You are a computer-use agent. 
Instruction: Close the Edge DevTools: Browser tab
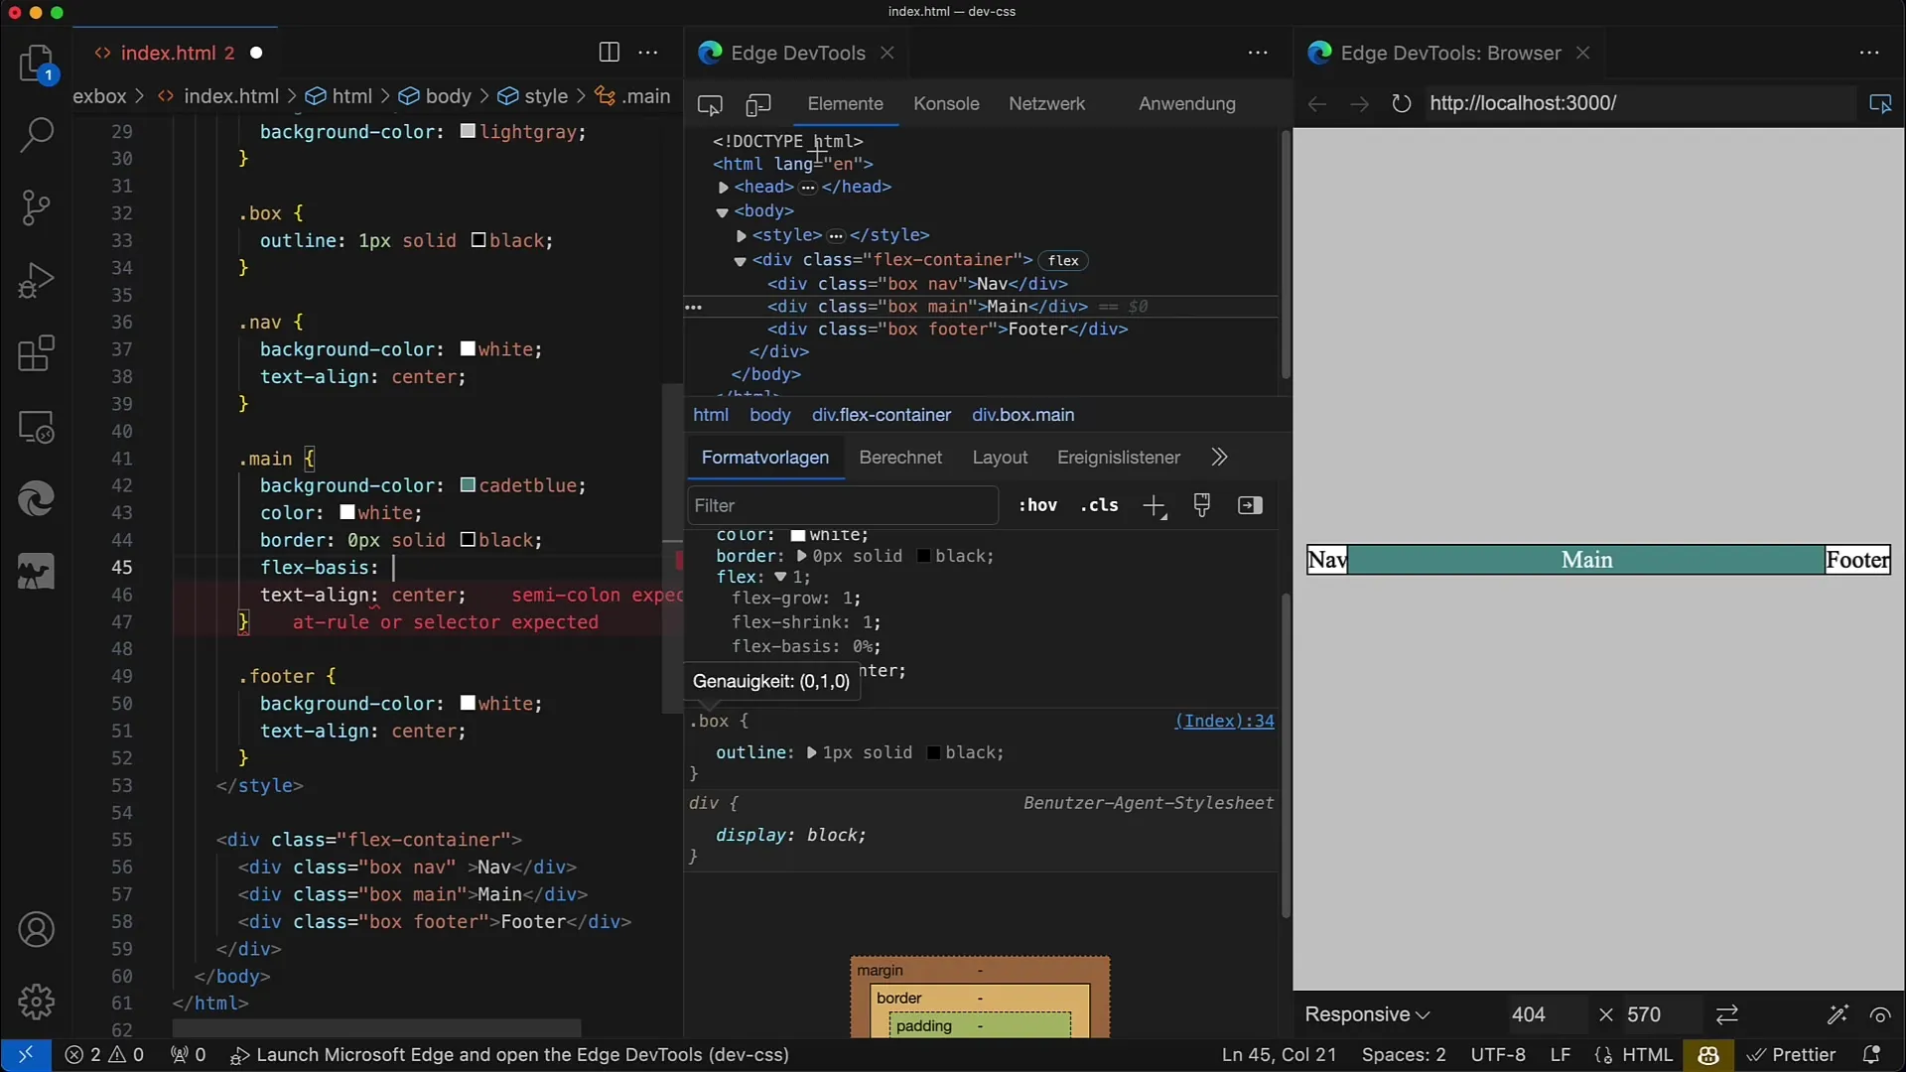click(1583, 53)
